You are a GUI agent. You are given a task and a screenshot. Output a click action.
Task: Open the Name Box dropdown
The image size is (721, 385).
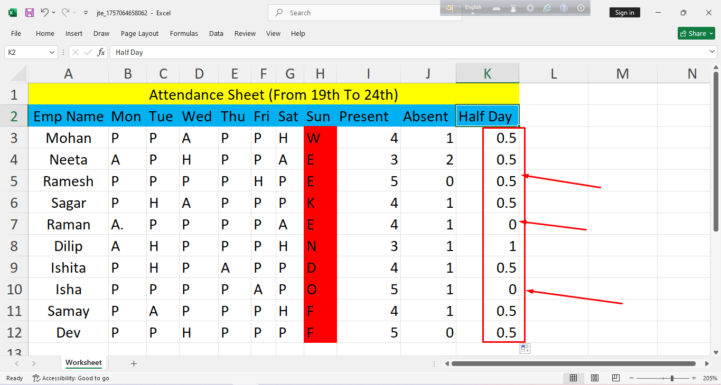click(52, 52)
